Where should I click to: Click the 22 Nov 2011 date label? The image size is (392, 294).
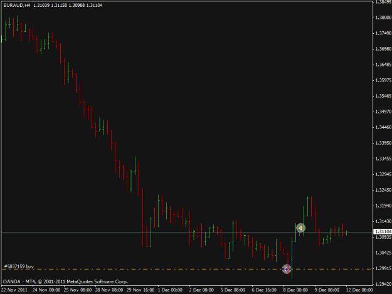coord(14,290)
